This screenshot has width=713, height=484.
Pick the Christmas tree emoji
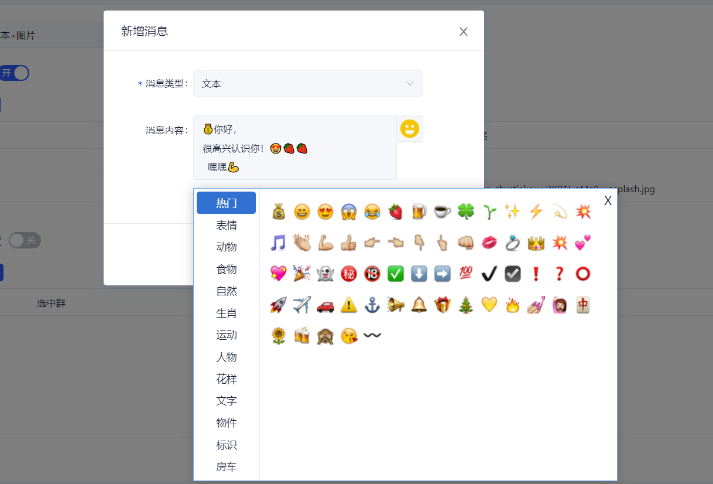(465, 305)
